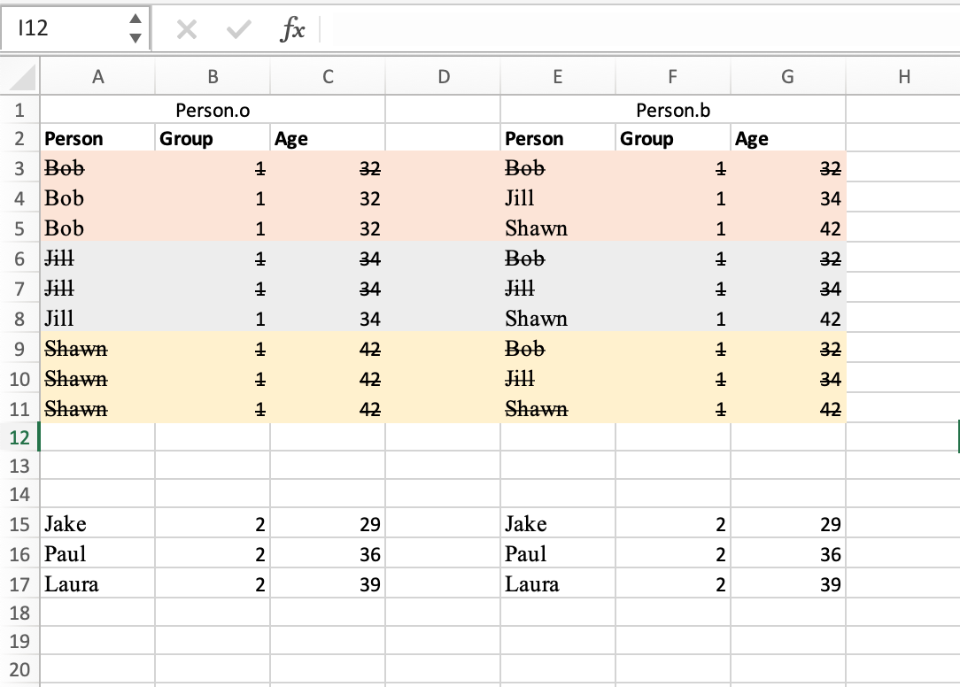960x687 pixels.
Task: Select column B header
Action: pyautogui.click(x=213, y=76)
